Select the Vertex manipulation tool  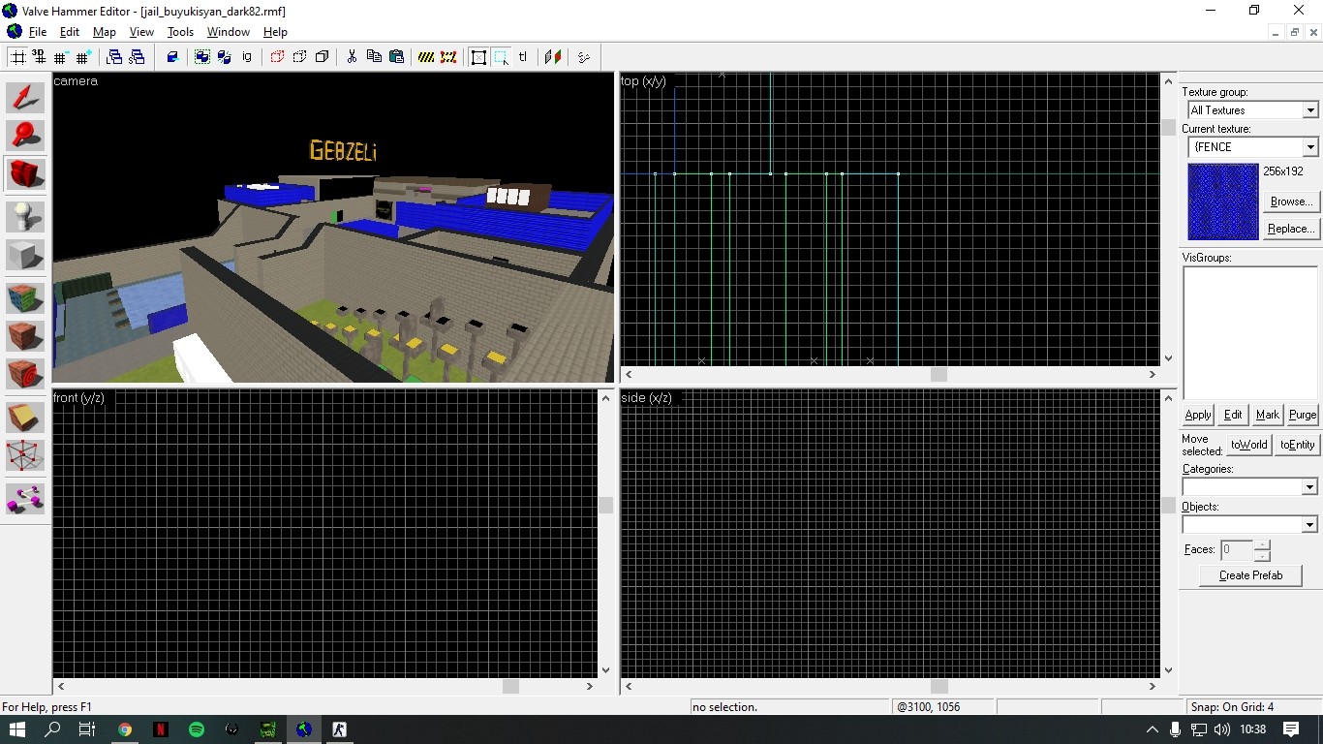point(25,455)
